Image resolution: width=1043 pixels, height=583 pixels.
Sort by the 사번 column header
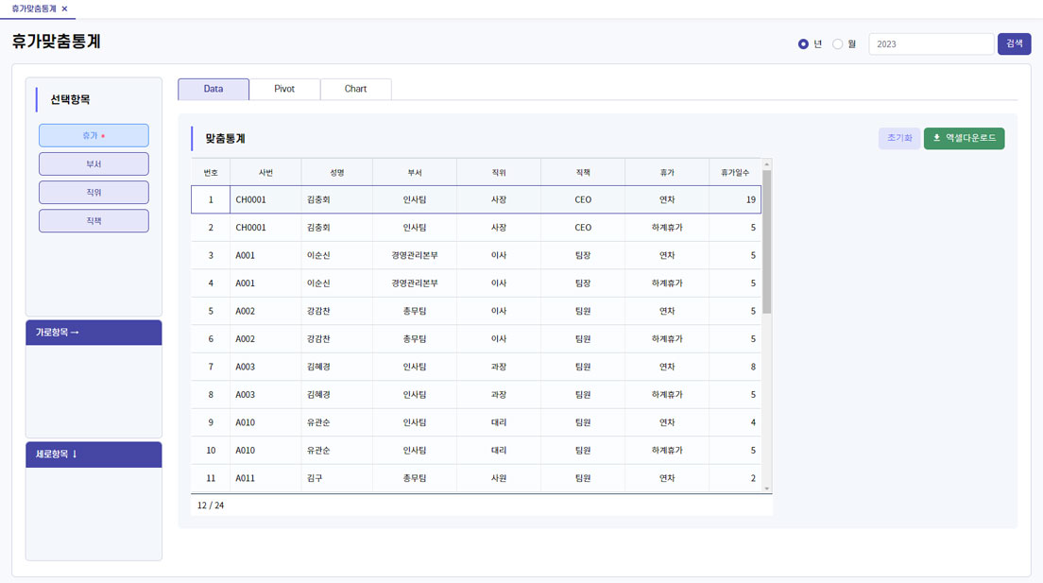point(266,172)
